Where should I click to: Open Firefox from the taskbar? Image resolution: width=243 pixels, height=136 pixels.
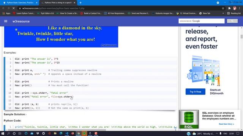pyautogui.click(x=73, y=133)
